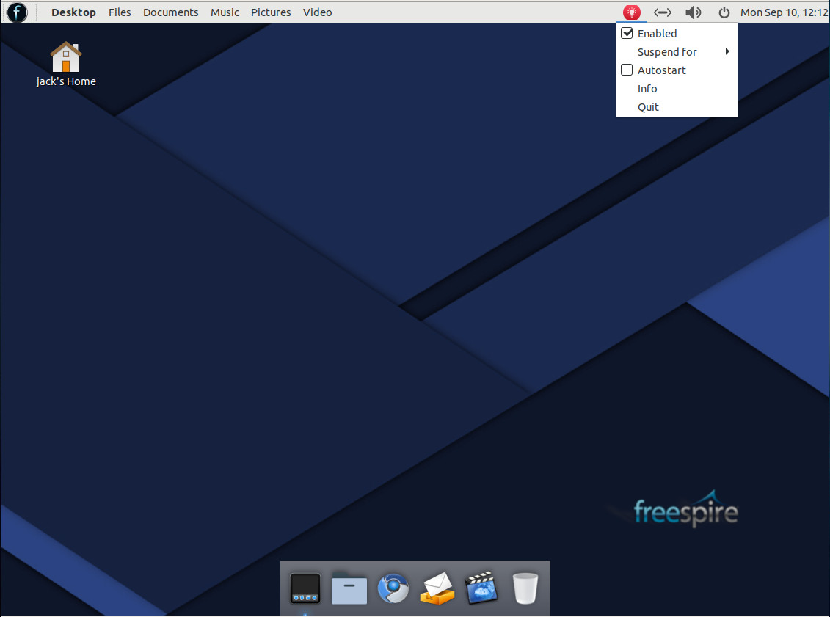Screen dimensions: 830x617
Task: Open the Trash icon in the dock
Action: click(x=525, y=588)
